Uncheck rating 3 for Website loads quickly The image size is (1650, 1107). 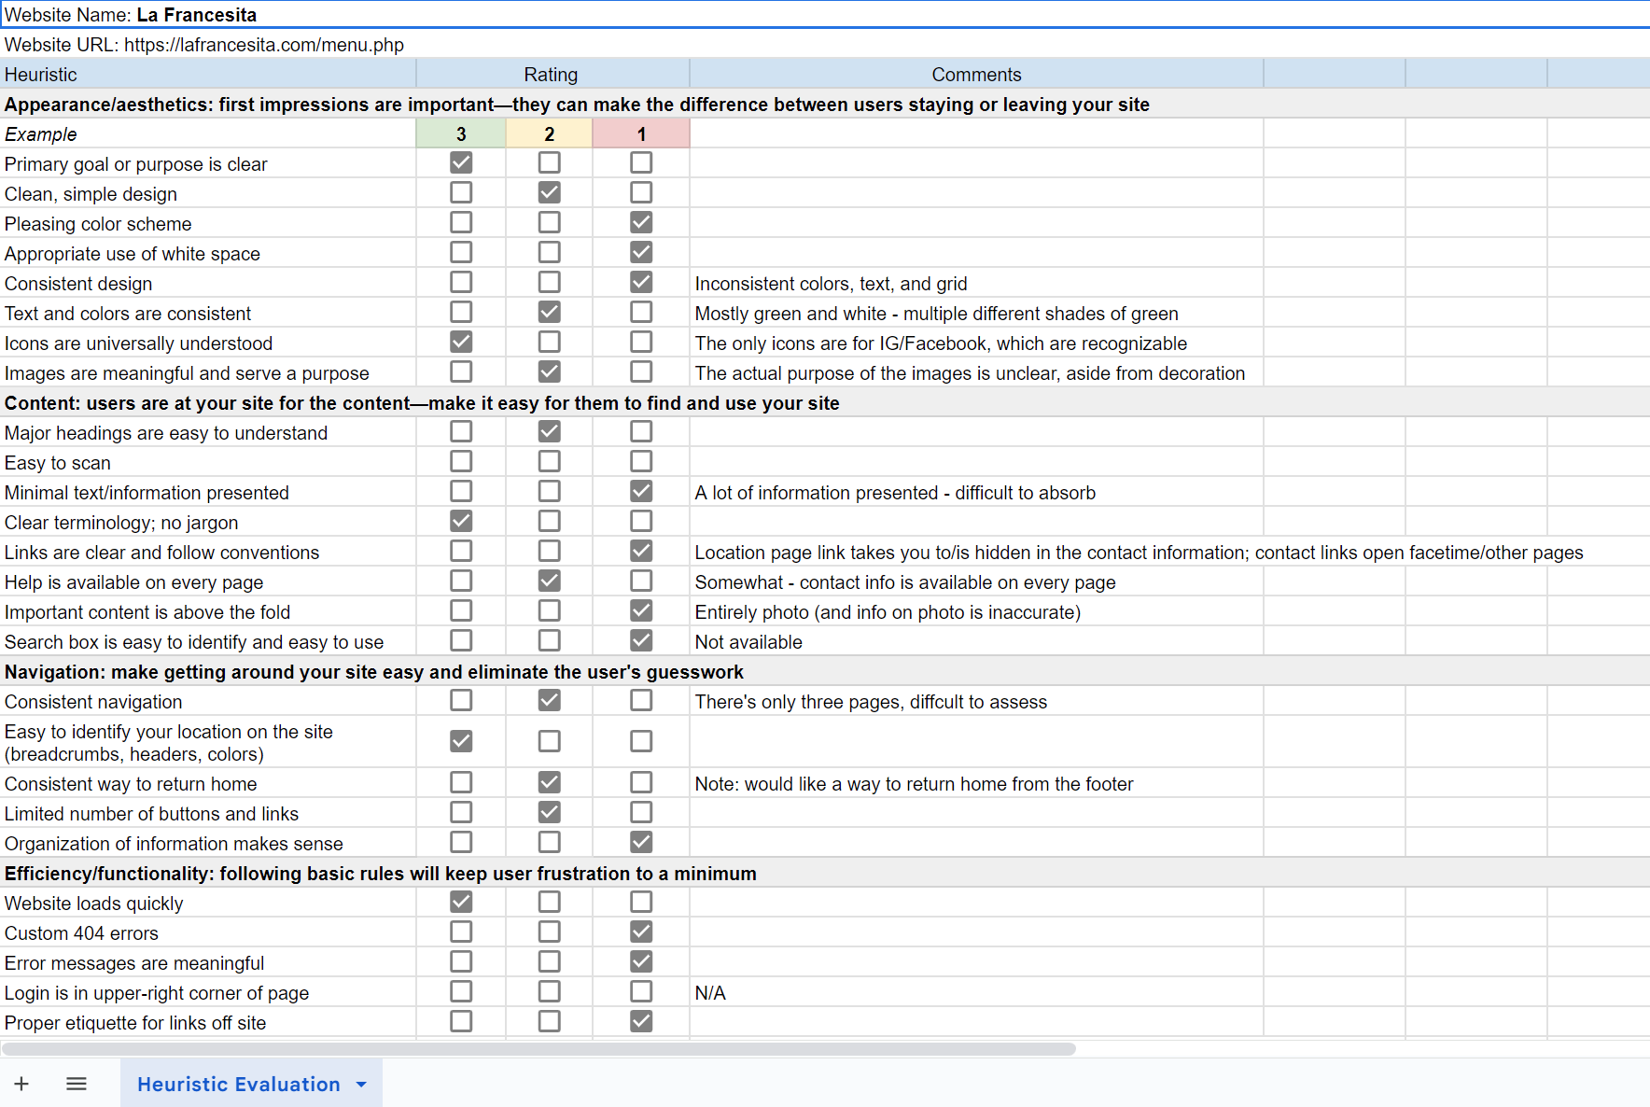461,902
